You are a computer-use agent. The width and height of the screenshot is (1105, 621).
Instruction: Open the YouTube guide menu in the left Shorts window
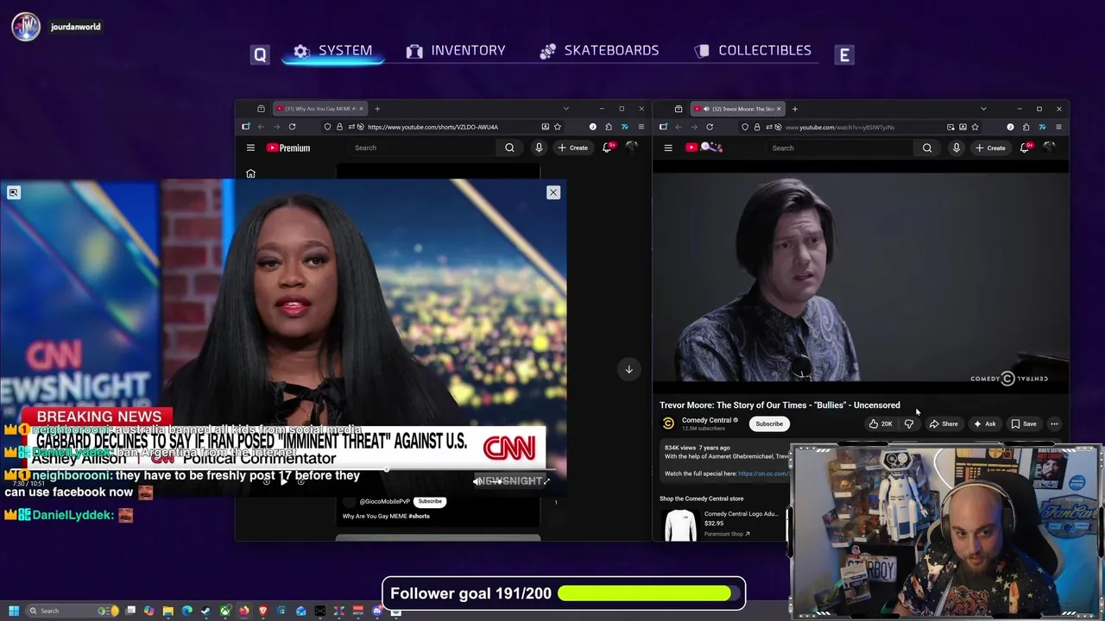(x=250, y=147)
